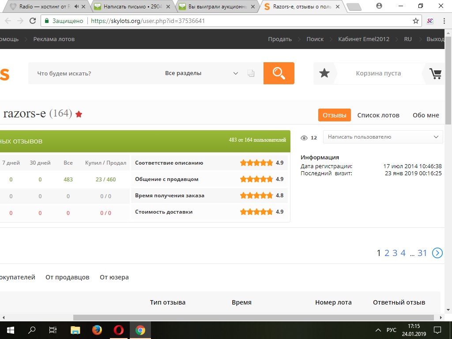Click Реклама лотов link
The width and height of the screenshot is (452, 339).
click(x=54, y=39)
